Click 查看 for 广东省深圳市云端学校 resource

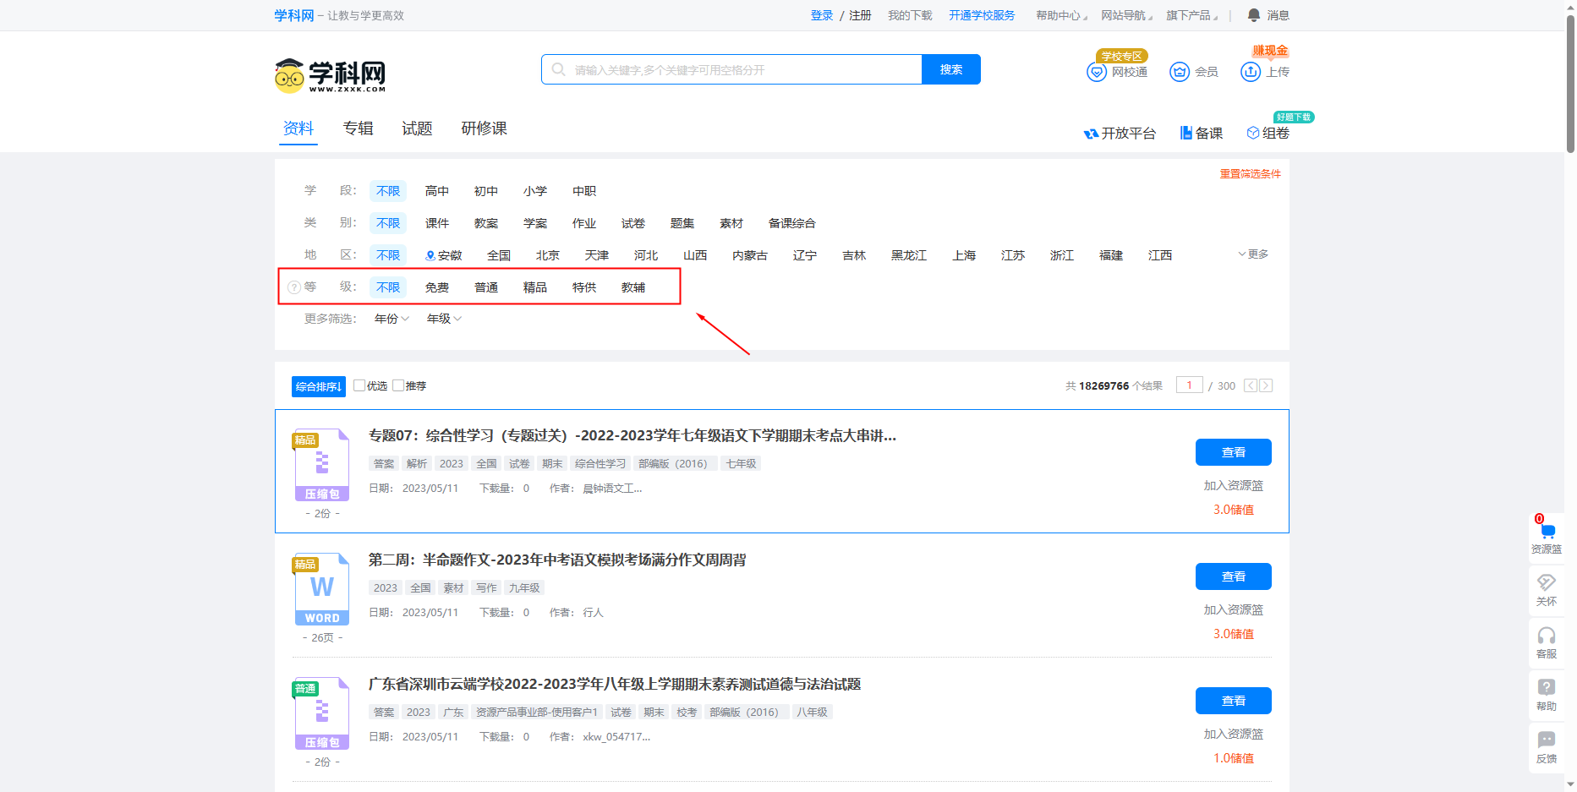pos(1234,701)
